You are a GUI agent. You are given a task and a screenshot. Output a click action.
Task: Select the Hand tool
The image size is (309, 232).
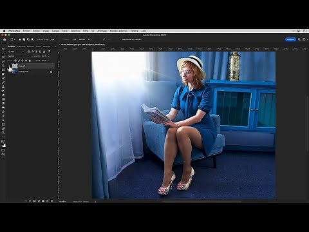coord(3,128)
